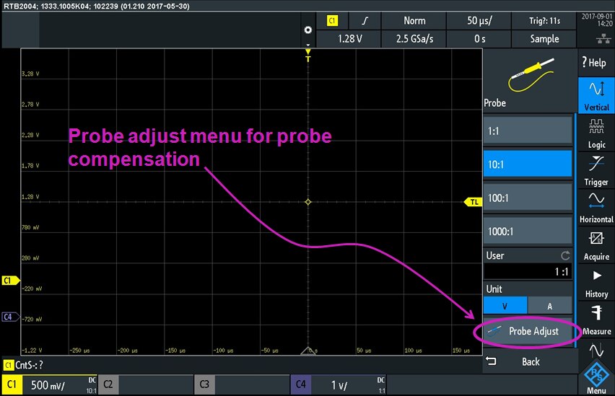
Task: Select the 1:1 probe attenuation
Action: point(528,131)
